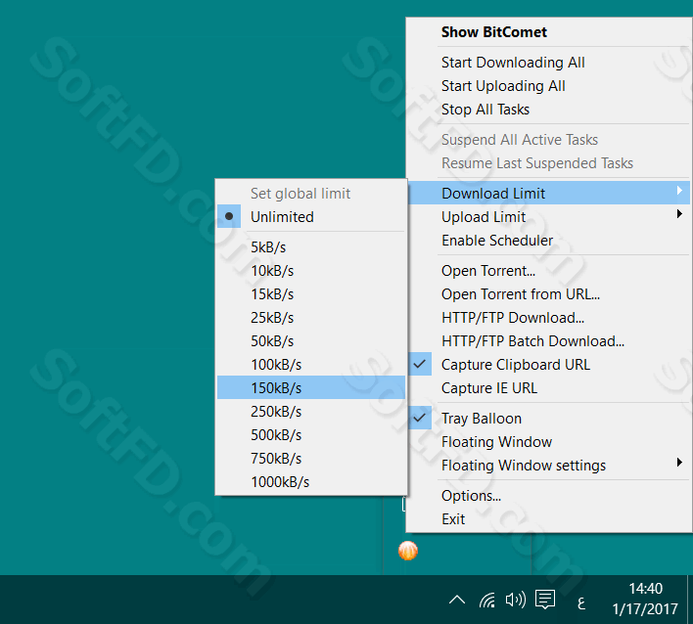Open the Action Center notification icon
Viewport: 693px width, 624px height.
[545, 600]
